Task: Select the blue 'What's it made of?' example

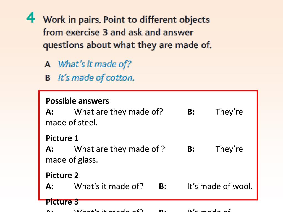Action: tap(94, 64)
